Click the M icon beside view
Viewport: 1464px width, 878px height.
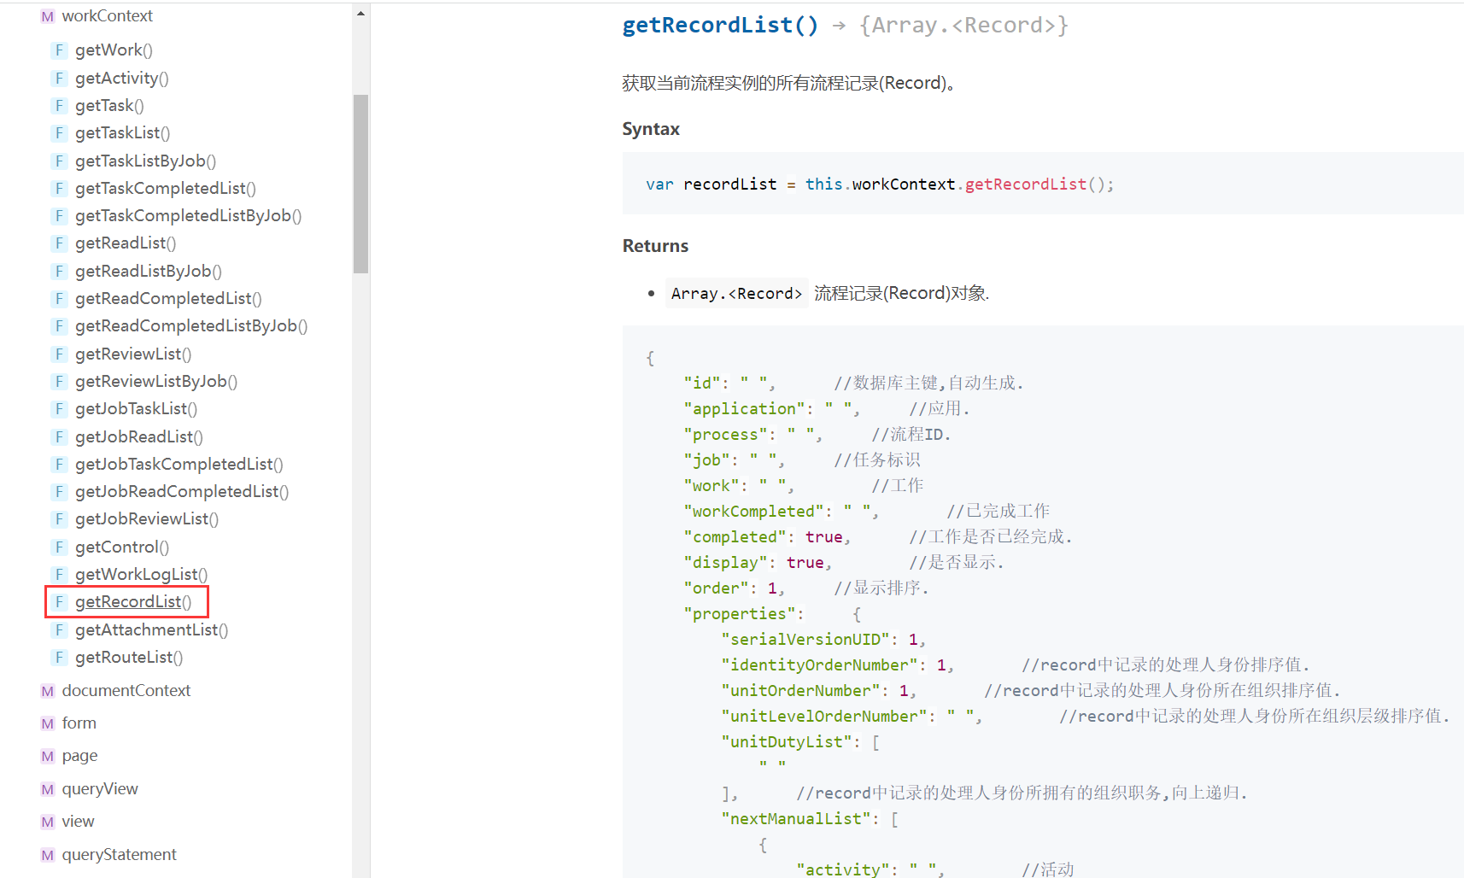coord(48,822)
